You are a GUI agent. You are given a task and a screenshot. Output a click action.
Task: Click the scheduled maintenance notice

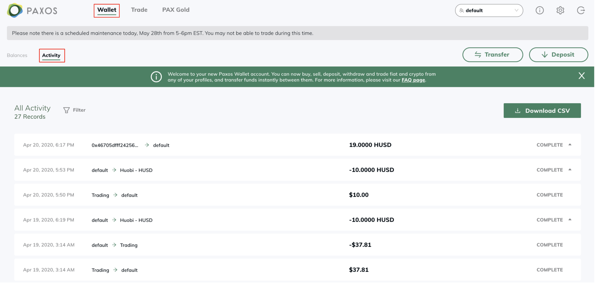pyautogui.click(x=297, y=33)
